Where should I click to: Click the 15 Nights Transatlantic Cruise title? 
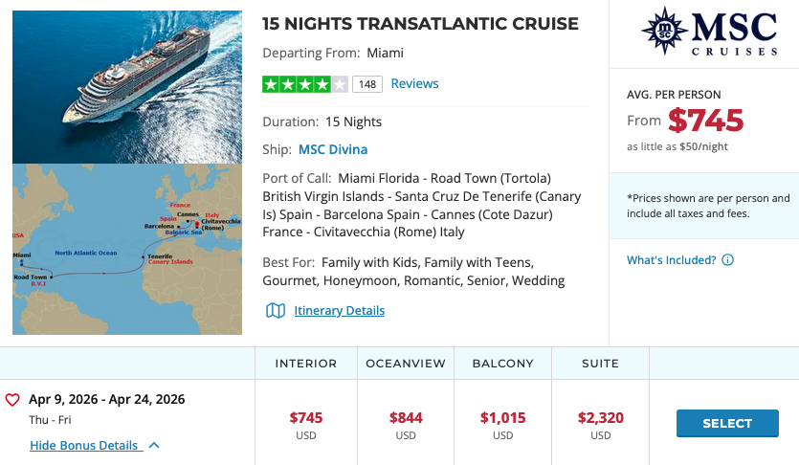420,24
